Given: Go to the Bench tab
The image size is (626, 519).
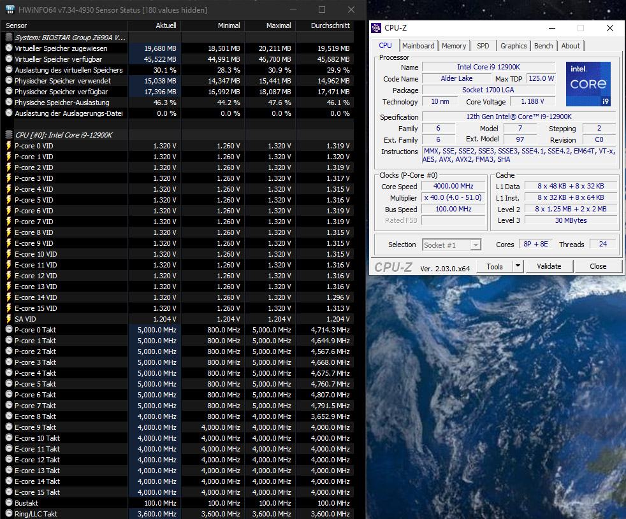Looking at the screenshot, I should coord(543,46).
